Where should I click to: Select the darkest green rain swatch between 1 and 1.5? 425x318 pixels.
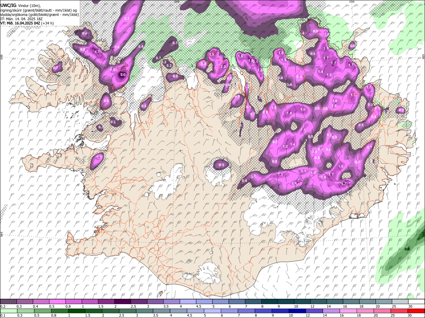point(76,311)
